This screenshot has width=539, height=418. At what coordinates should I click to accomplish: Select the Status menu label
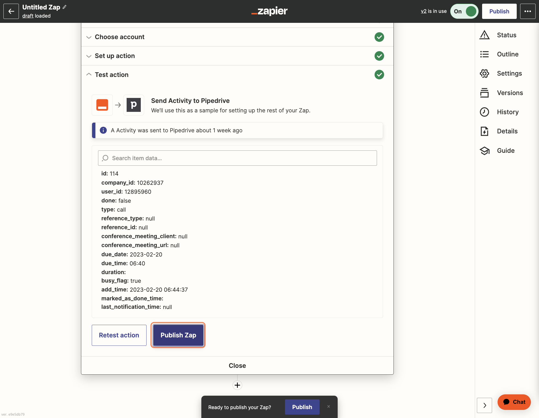point(506,35)
